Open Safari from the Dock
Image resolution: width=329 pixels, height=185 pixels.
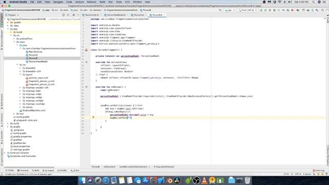click(x=106, y=180)
